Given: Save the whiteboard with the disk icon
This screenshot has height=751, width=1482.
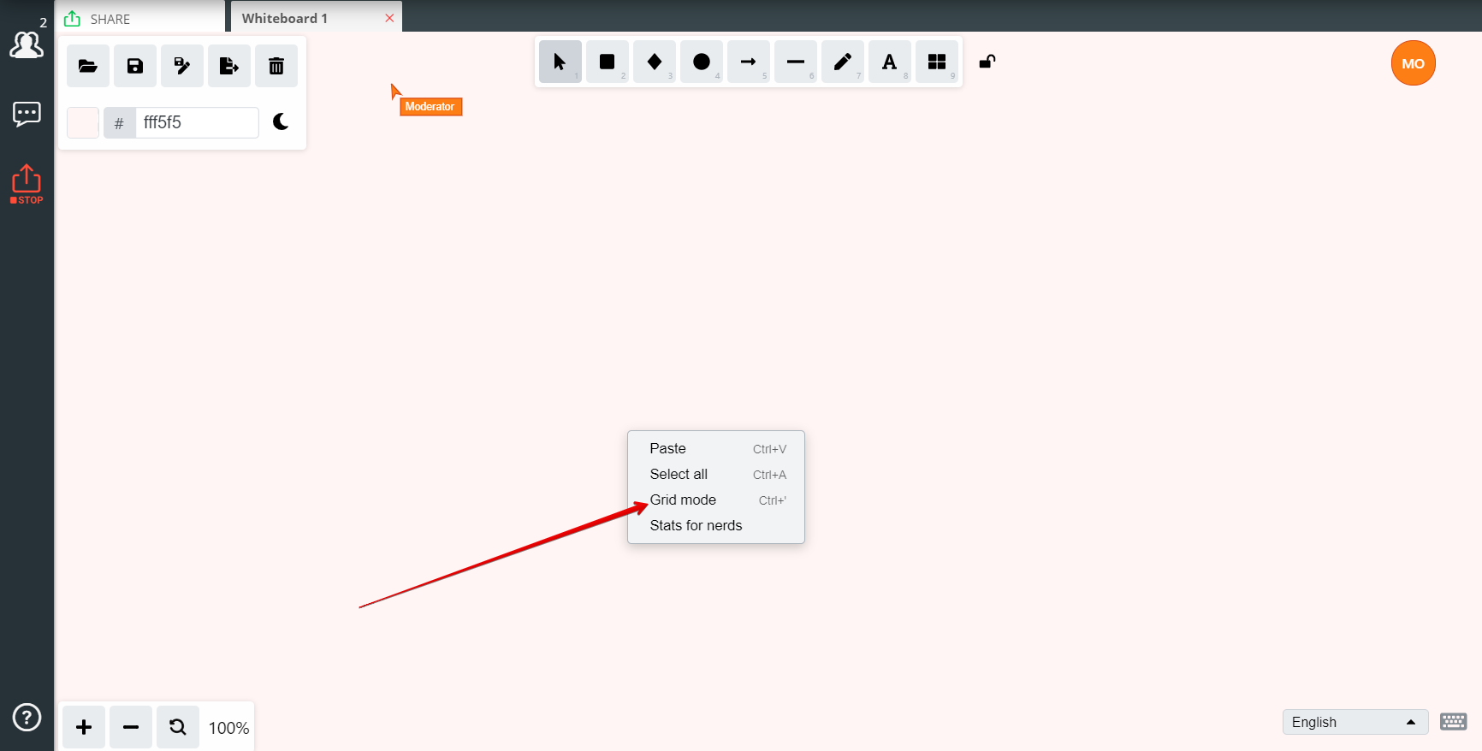Looking at the screenshot, I should pos(135,66).
